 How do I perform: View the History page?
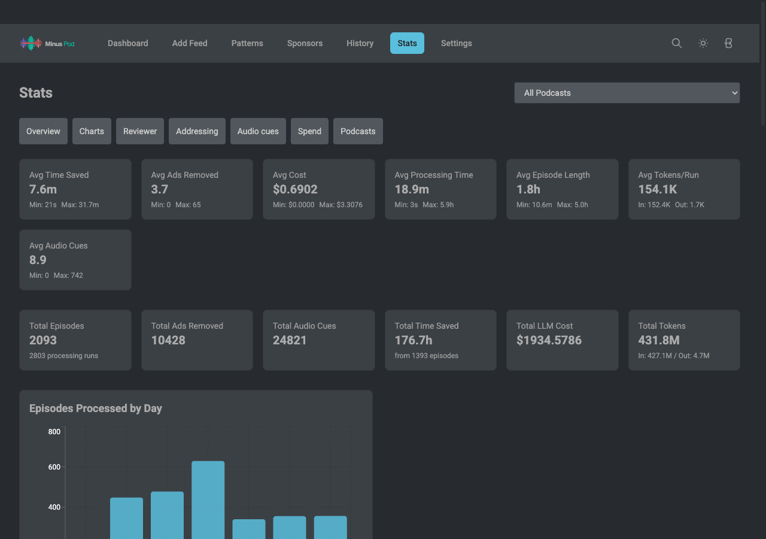tap(360, 43)
